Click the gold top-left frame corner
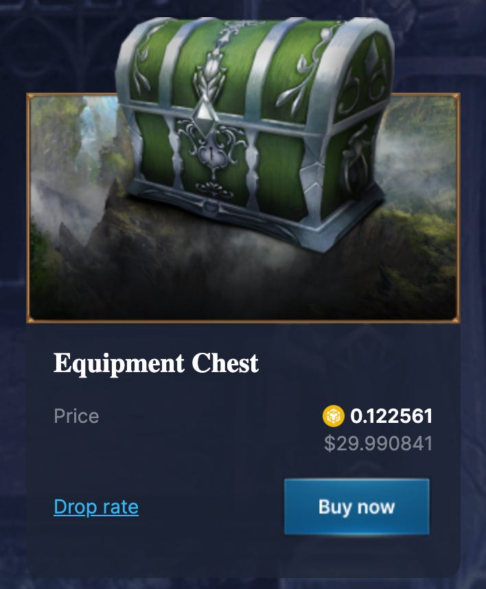The image size is (486, 589). (30, 97)
